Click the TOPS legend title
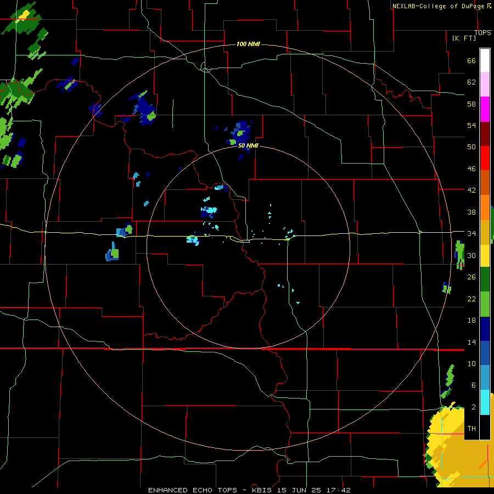 [482, 33]
